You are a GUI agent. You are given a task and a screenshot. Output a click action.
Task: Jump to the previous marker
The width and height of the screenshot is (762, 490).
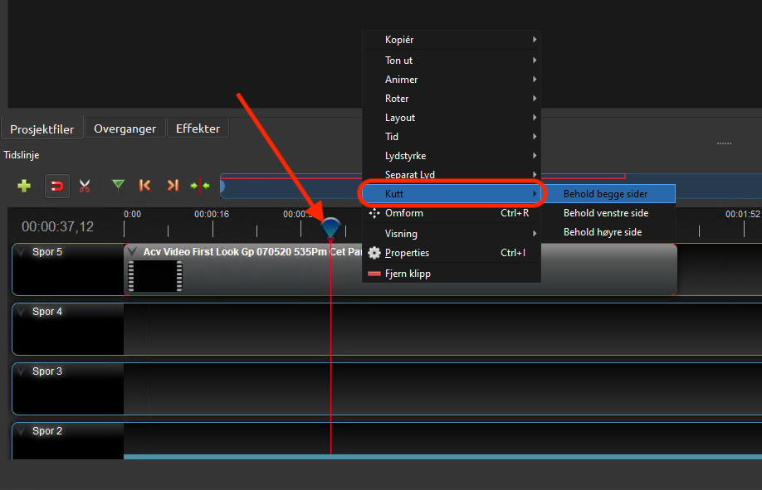coord(145,186)
